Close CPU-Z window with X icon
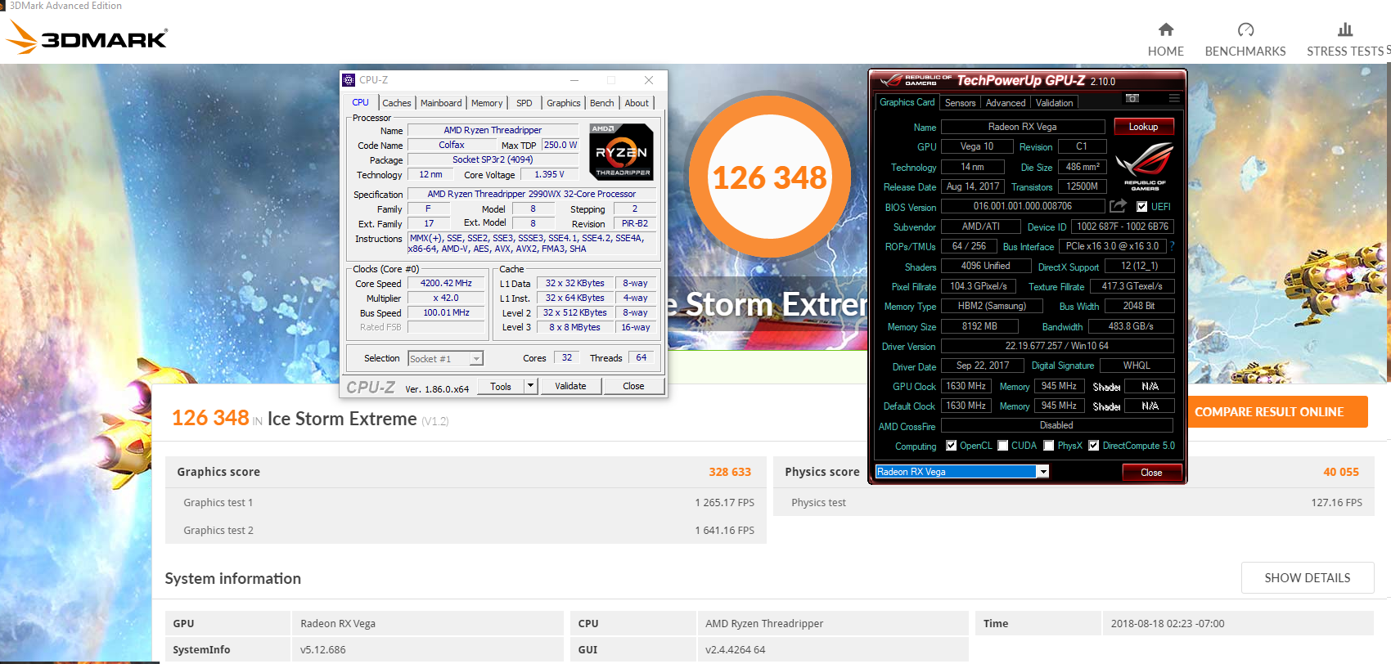 pos(649,80)
